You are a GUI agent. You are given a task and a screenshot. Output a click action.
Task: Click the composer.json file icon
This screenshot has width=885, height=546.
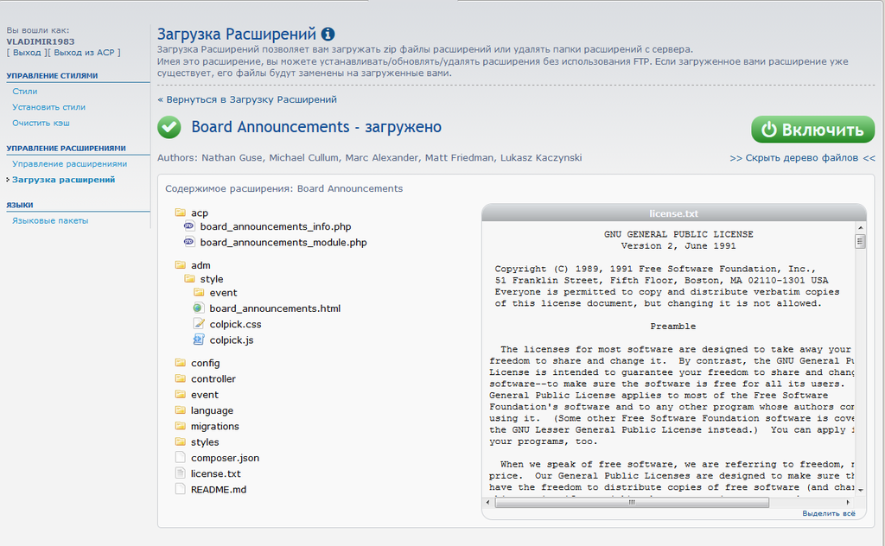(181, 458)
